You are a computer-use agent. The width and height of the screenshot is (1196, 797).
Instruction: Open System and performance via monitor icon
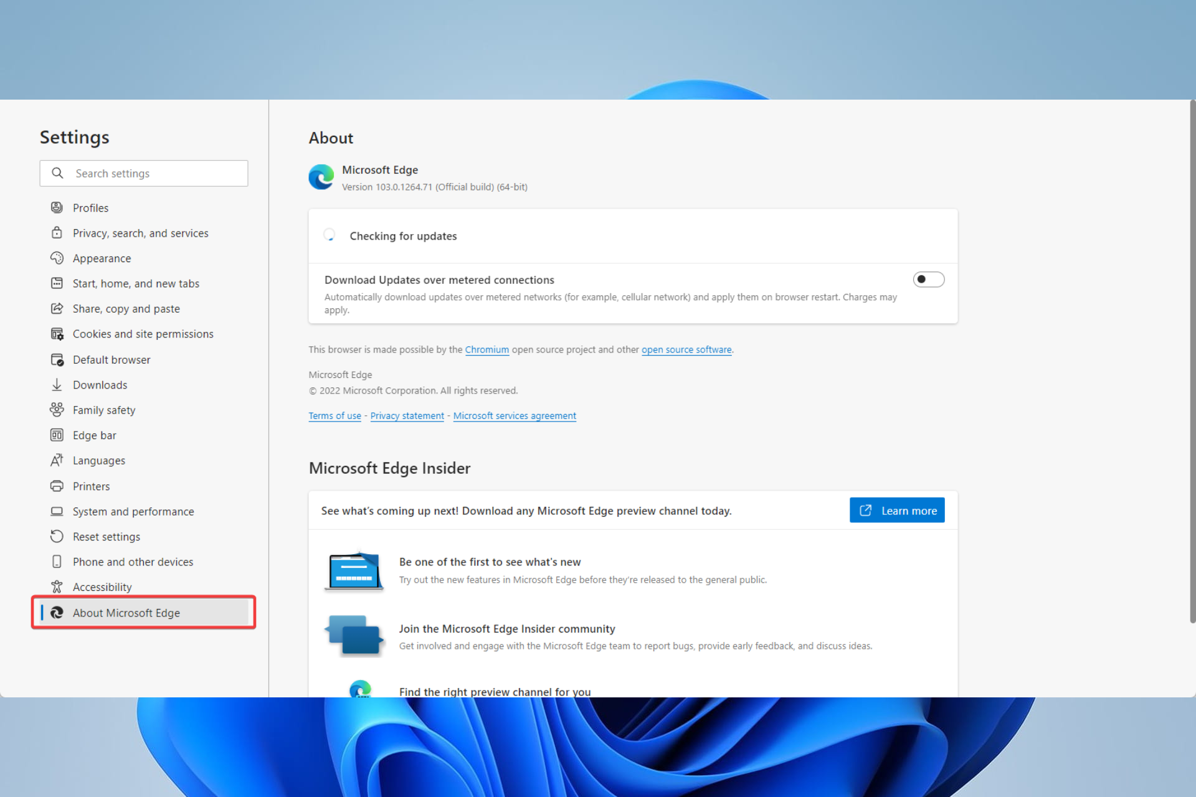coord(57,511)
